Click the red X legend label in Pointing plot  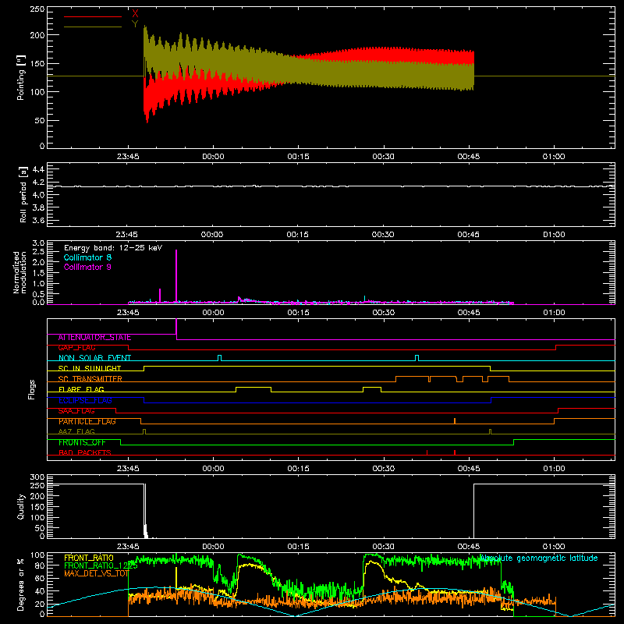135,14
